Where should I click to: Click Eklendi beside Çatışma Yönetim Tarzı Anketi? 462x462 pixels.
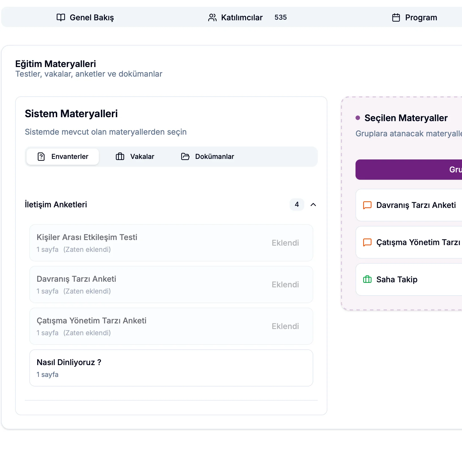pos(285,326)
